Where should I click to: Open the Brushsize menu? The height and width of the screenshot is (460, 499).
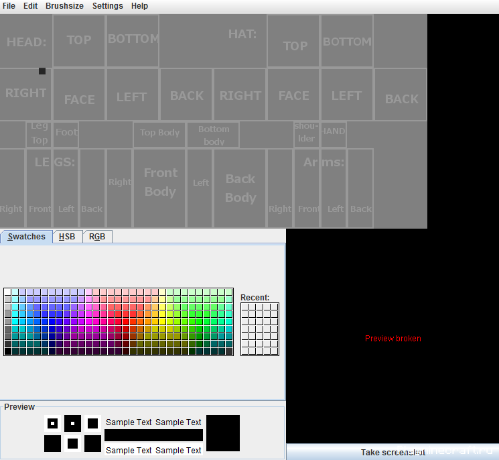[64, 6]
